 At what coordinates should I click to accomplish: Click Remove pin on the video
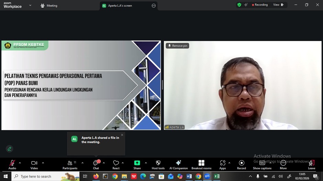pos(177,46)
